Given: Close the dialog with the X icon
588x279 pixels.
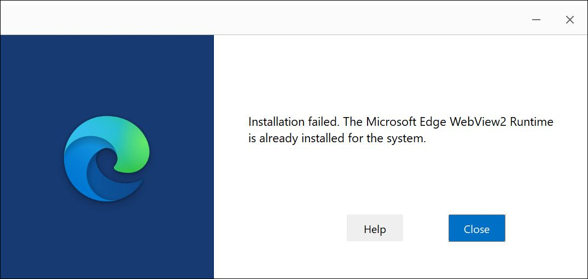Looking at the screenshot, I should pos(569,20).
